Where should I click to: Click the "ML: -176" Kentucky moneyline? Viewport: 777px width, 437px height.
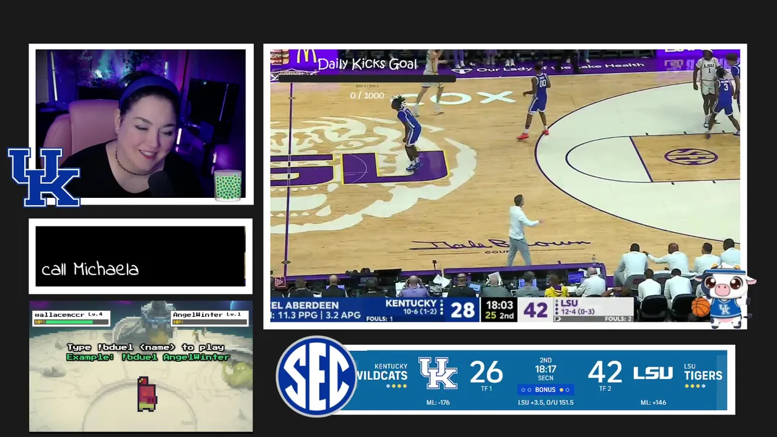point(438,402)
